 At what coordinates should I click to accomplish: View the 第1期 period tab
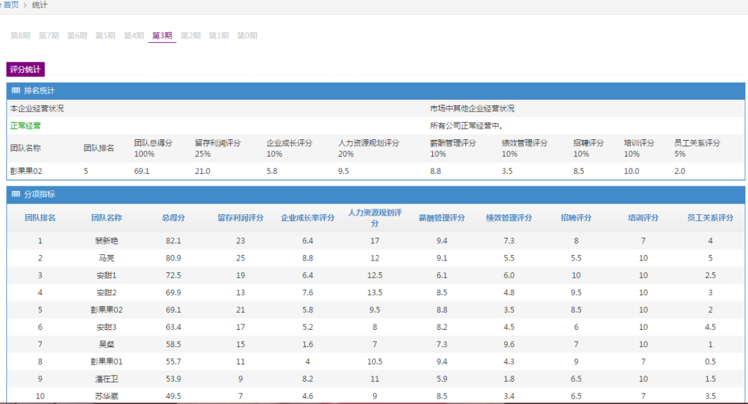tap(219, 35)
